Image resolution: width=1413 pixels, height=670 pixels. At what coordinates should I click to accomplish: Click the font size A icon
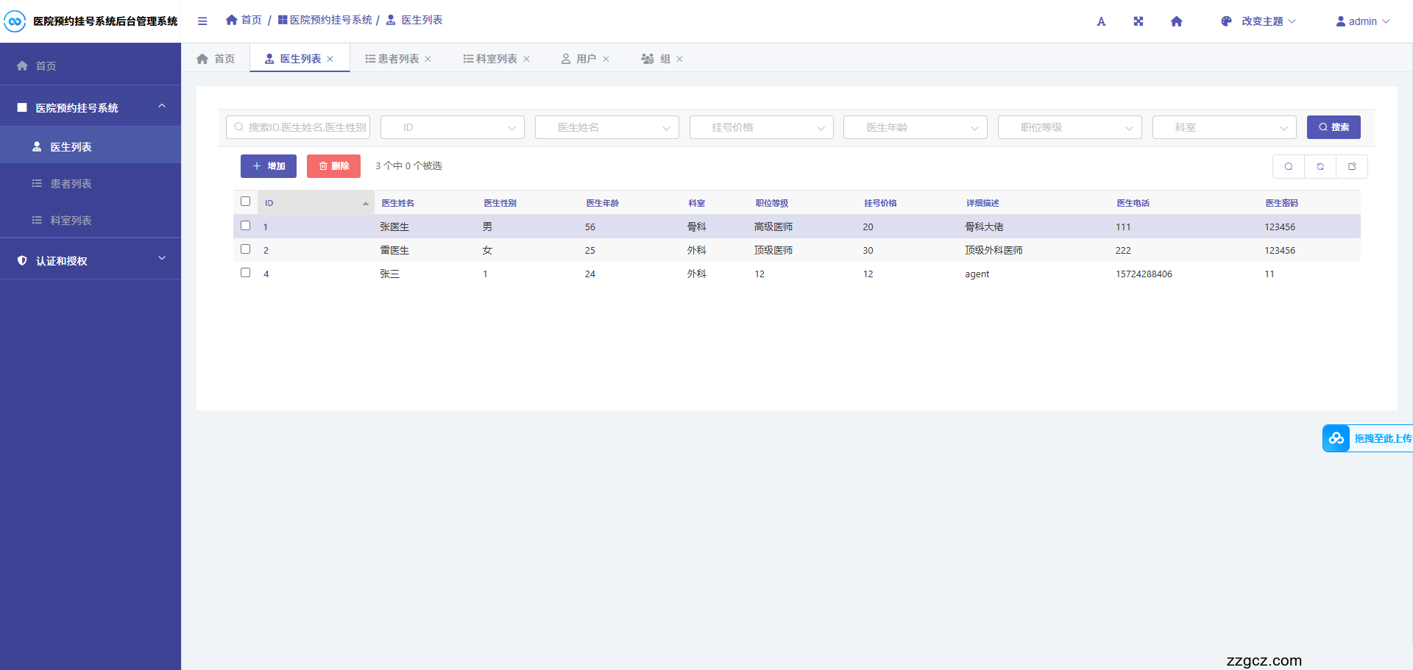(x=1101, y=21)
